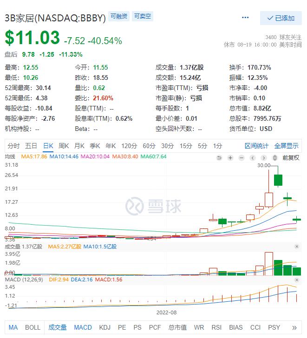Toggle candlestick style icon
The height and width of the screenshot is (338, 307).
tap(275, 158)
